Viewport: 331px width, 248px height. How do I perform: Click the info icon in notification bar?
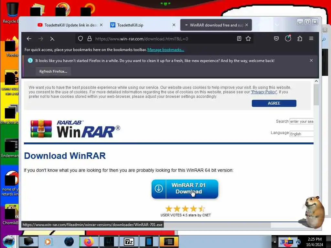tap(30, 60)
